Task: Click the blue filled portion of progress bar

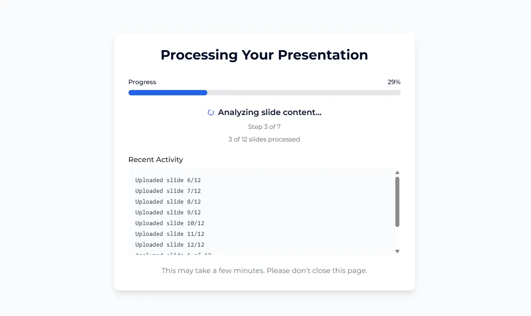Action: 167,93
